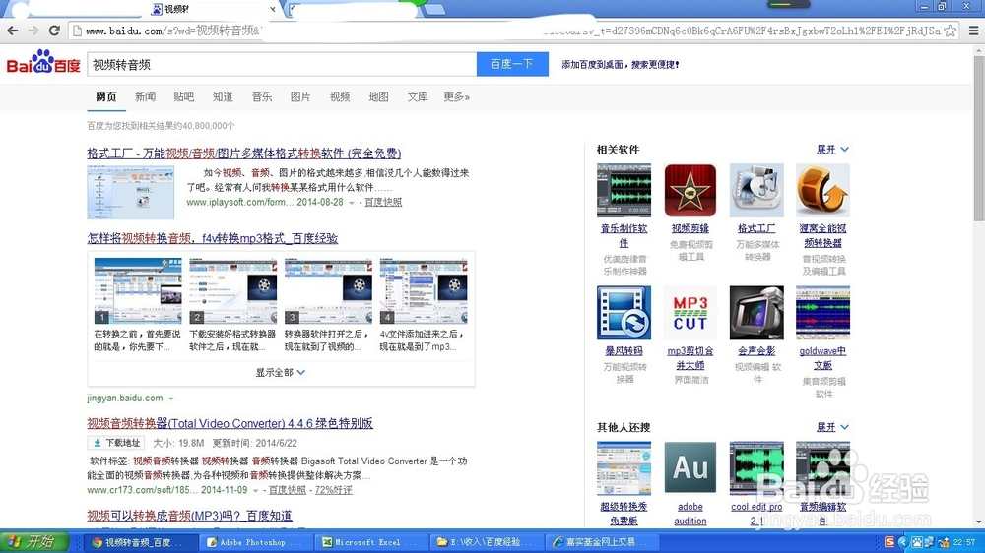Switch to the 贴吧 tab

click(184, 97)
